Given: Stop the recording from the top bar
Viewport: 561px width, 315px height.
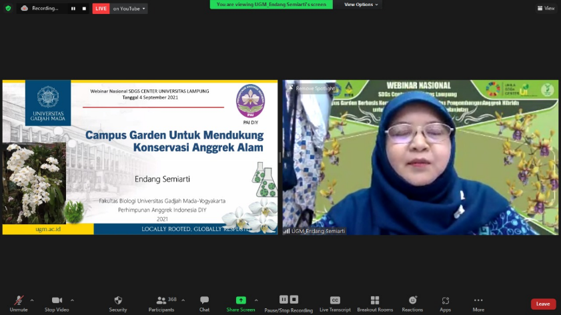Looking at the screenshot, I should coord(84,9).
